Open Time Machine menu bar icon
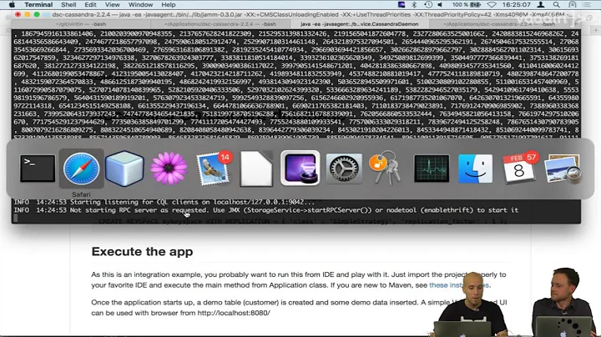The width and height of the screenshot is (601, 337). 428,5
